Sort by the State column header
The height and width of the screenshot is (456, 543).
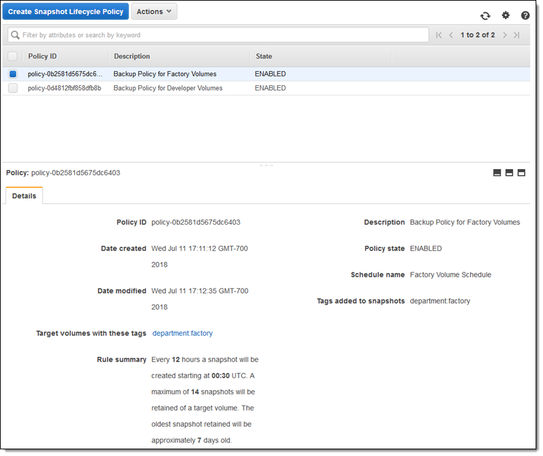click(263, 56)
